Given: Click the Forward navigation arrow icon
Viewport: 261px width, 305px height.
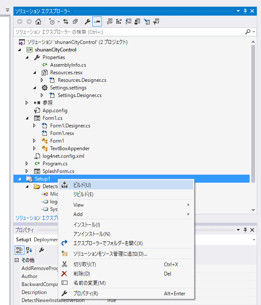Looking at the screenshot, I should coord(29,22).
